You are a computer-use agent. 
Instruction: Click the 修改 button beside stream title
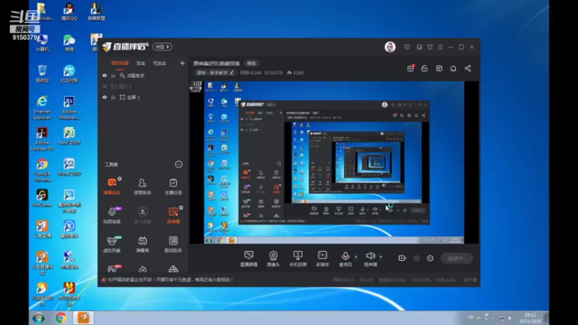[x=251, y=64]
